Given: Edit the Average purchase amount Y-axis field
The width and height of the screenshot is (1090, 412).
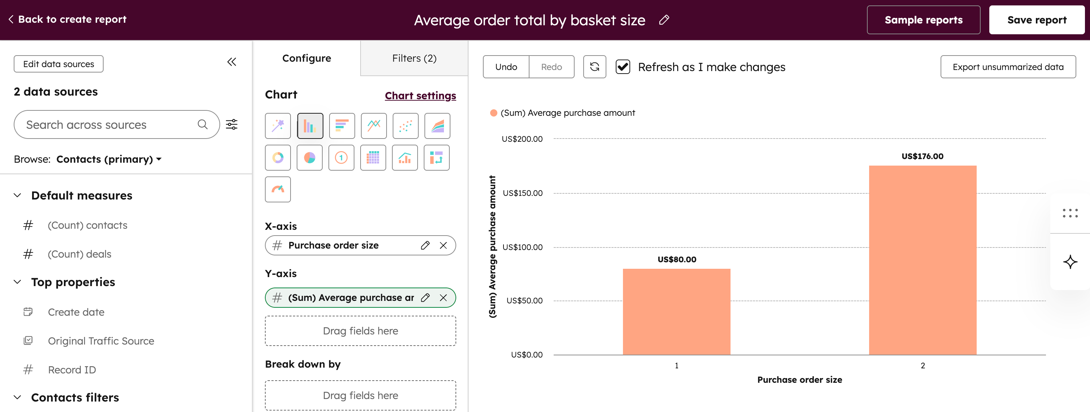Looking at the screenshot, I should coord(425,297).
